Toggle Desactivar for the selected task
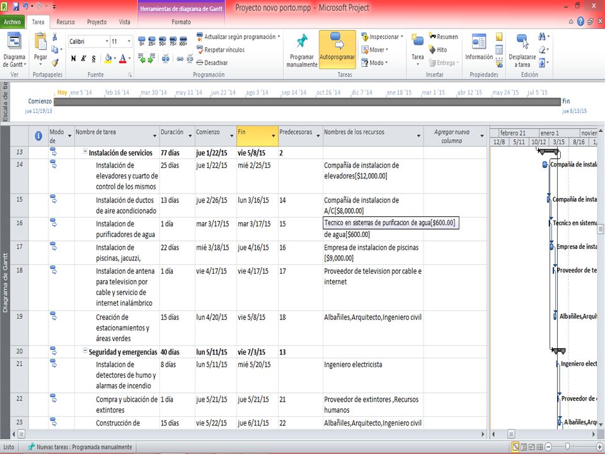Viewport: 605px width, 454px height. tap(212, 62)
